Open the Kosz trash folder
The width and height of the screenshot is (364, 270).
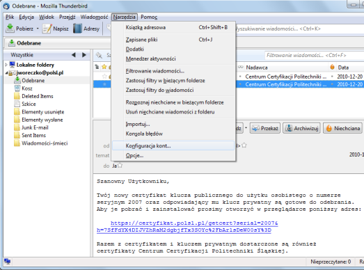(x=26, y=88)
